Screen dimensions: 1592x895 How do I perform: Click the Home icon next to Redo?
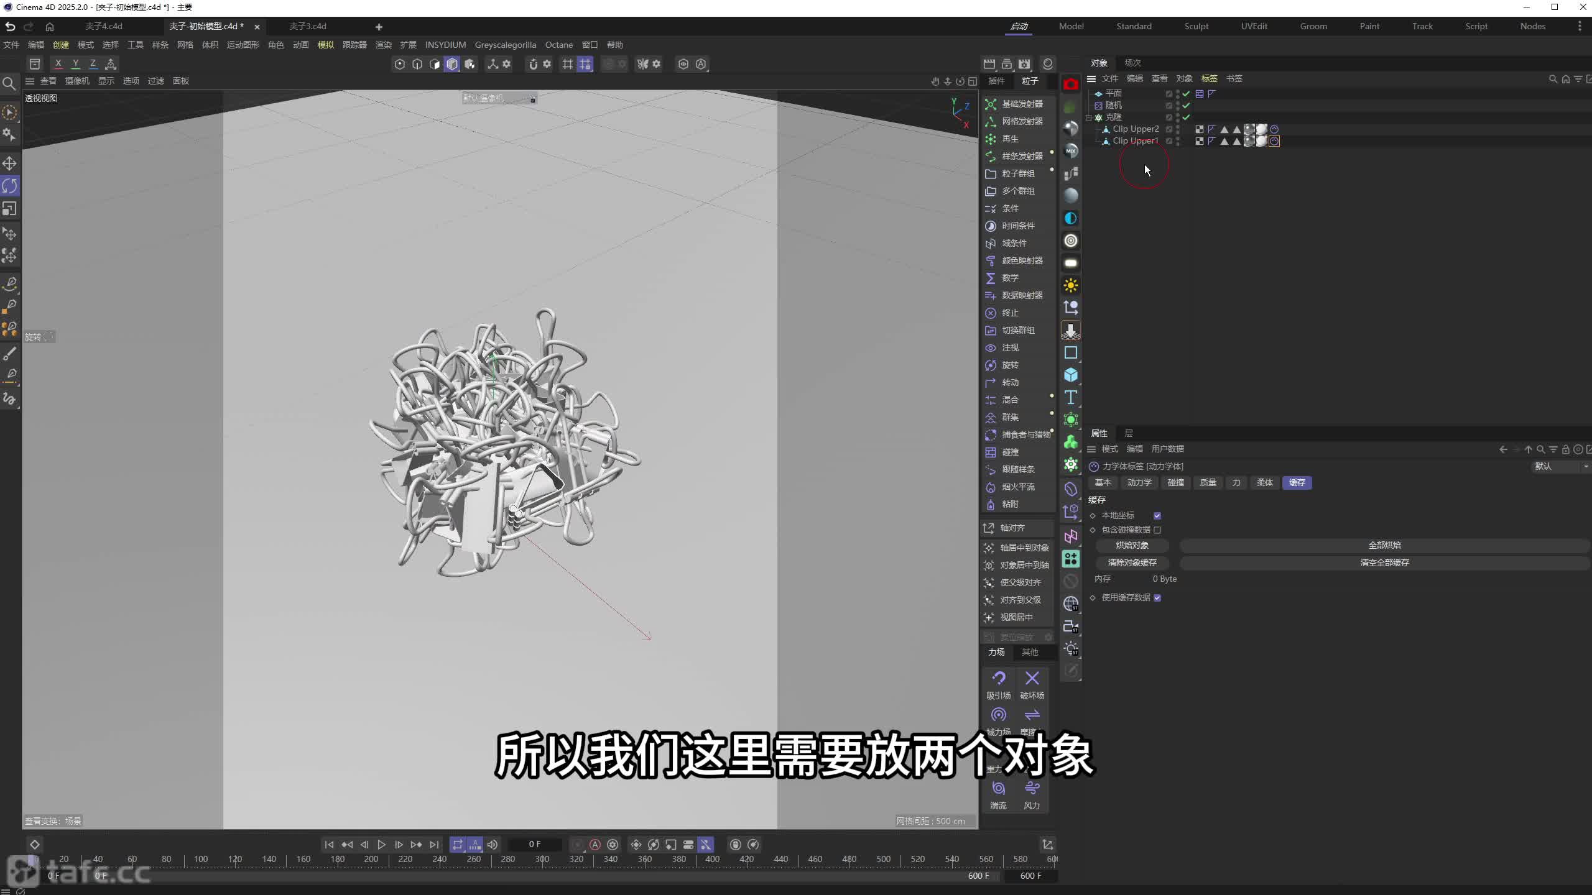[50, 26]
